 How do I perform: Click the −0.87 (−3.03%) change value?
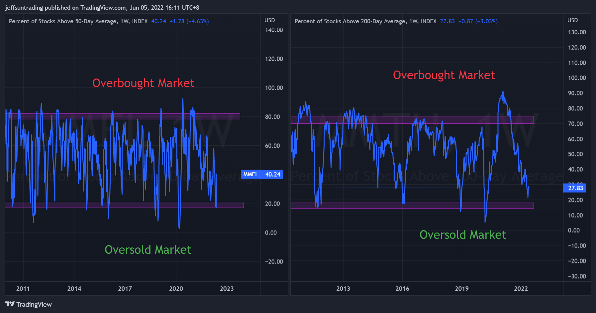(478, 21)
